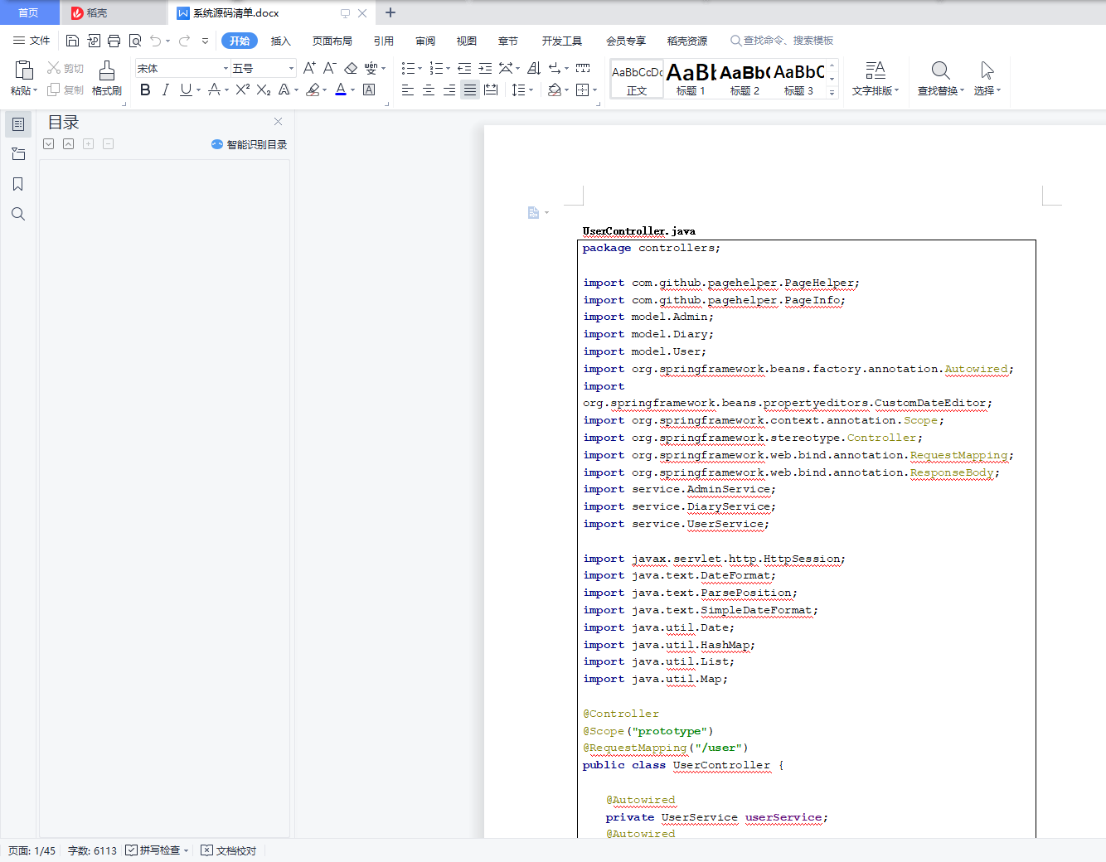Expand the line spacing dropdown arrow
The width and height of the screenshot is (1106, 862).
[531, 90]
